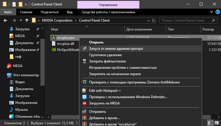Sort by Имя column header

click(x=55, y=29)
